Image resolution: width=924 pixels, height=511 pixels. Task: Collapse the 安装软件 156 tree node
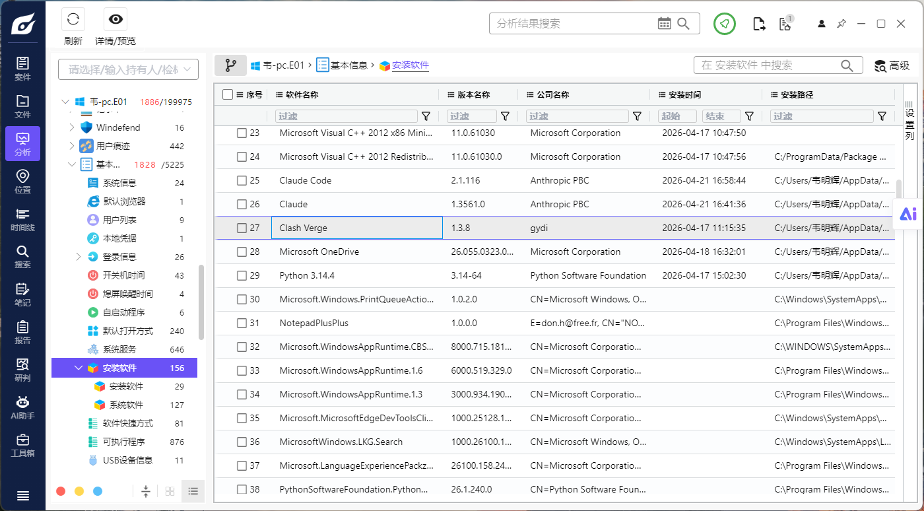[79, 368]
